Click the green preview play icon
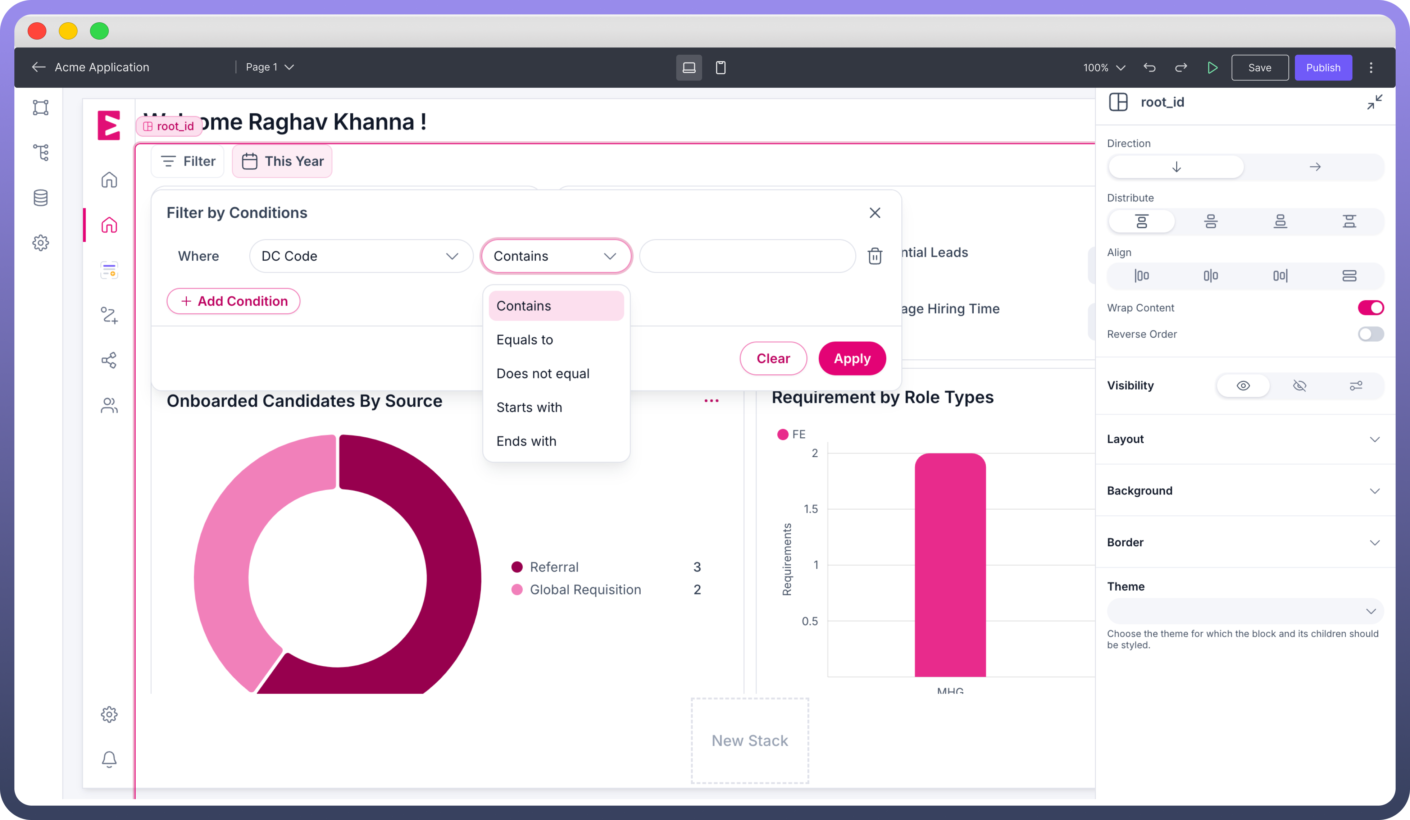The height and width of the screenshot is (820, 1410). point(1212,68)
